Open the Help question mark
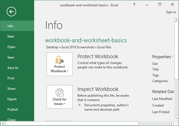Image resolution: width=179 pixels, height=126 pixels. point(134,5)
